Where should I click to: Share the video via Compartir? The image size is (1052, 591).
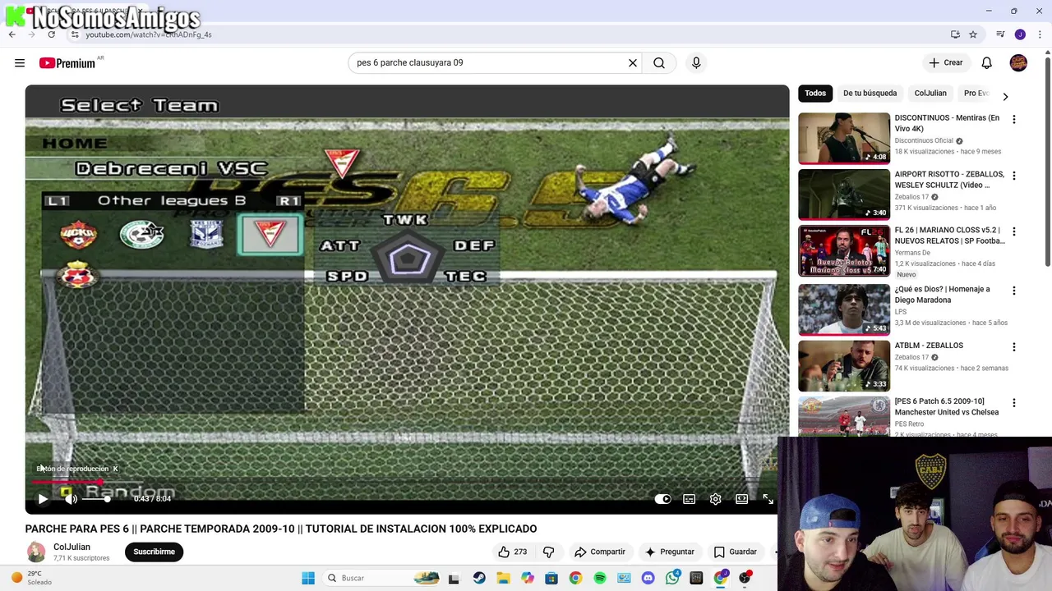(x=600, y=552)
